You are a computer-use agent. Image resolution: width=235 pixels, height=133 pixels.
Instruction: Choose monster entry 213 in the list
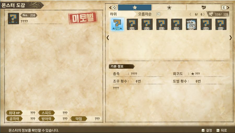pyautogui.click(x=162, y=24)
